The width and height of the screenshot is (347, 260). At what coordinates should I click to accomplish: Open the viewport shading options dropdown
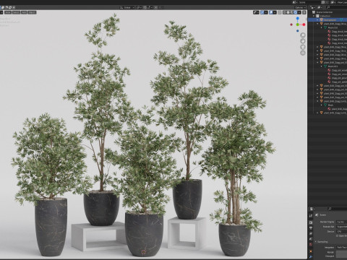coord(299,12)
